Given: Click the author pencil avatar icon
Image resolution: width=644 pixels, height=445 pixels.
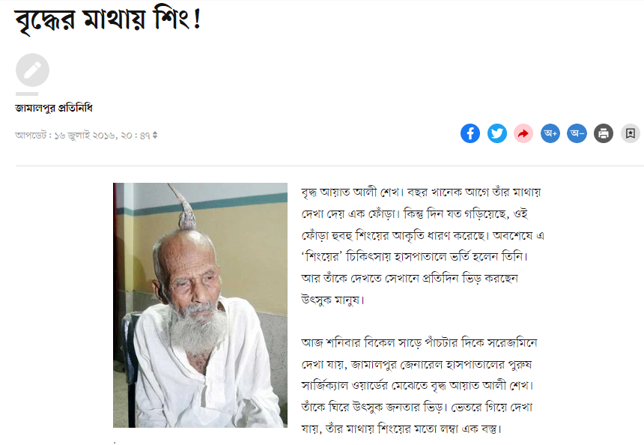Looking at the screenshot, I should point(32,70).
